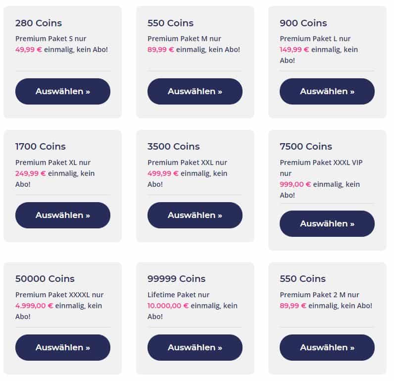Select Auswählen under 50000 Coins package
Image resolution: width=394 pixels, height=381 pixels.
tap(63, 347)
